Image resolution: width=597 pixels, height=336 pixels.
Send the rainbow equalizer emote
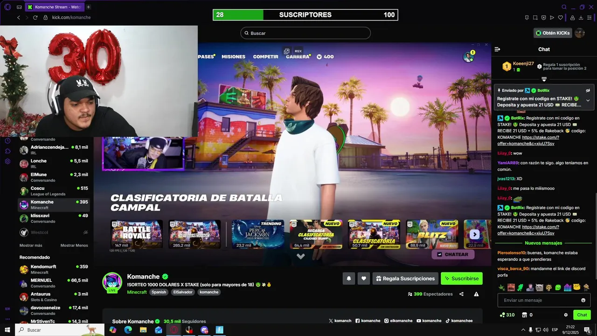pyautogui.click(x=568, y=287)
